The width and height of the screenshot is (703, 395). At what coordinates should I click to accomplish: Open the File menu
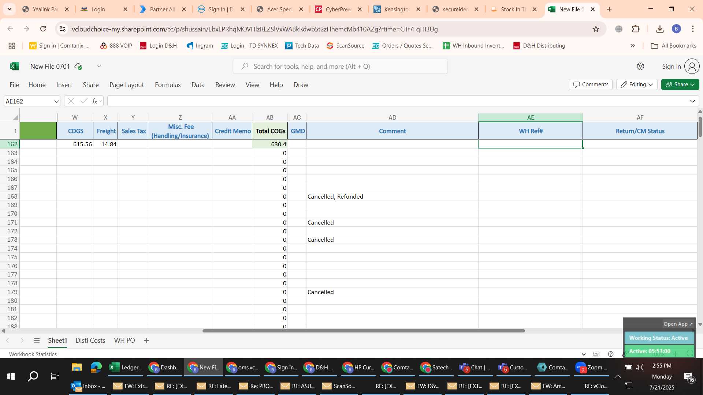pos(14,85)
